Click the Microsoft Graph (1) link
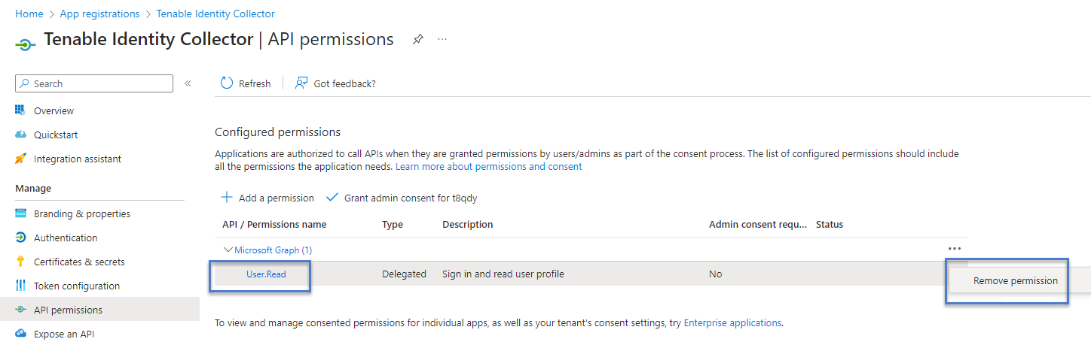 click(274, 250)
